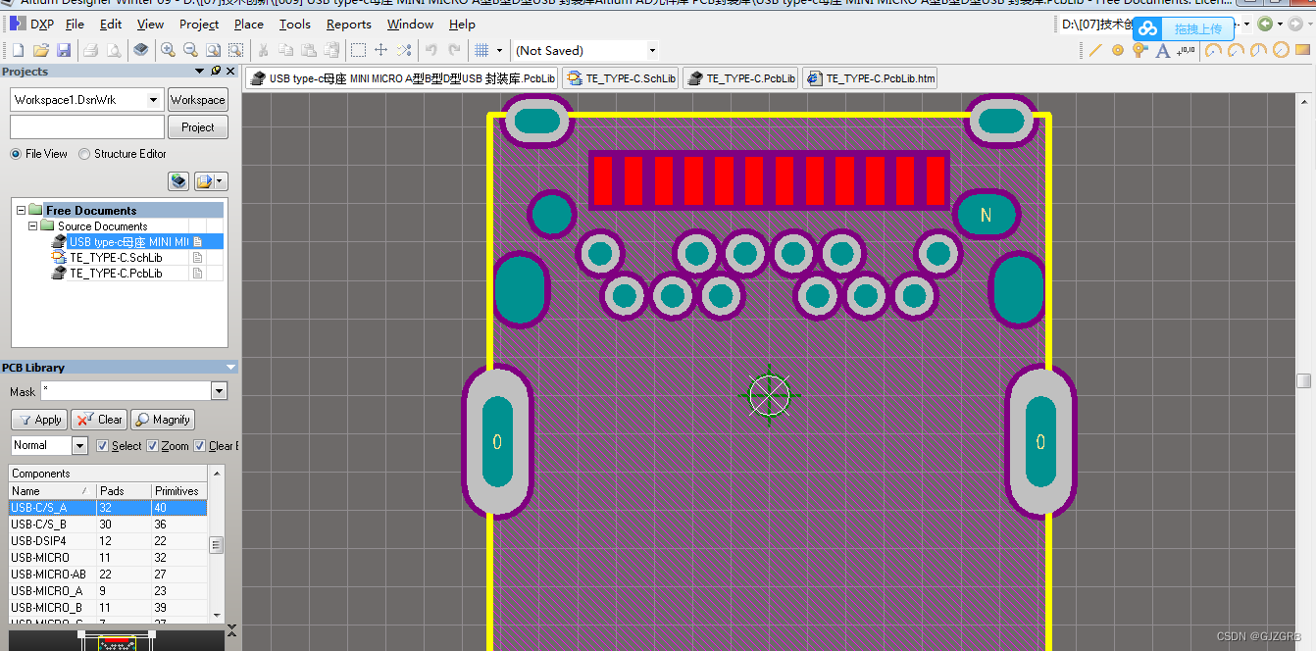Switch to the TE_TYPE-C.PcbLib tab

tap(740, 77)
